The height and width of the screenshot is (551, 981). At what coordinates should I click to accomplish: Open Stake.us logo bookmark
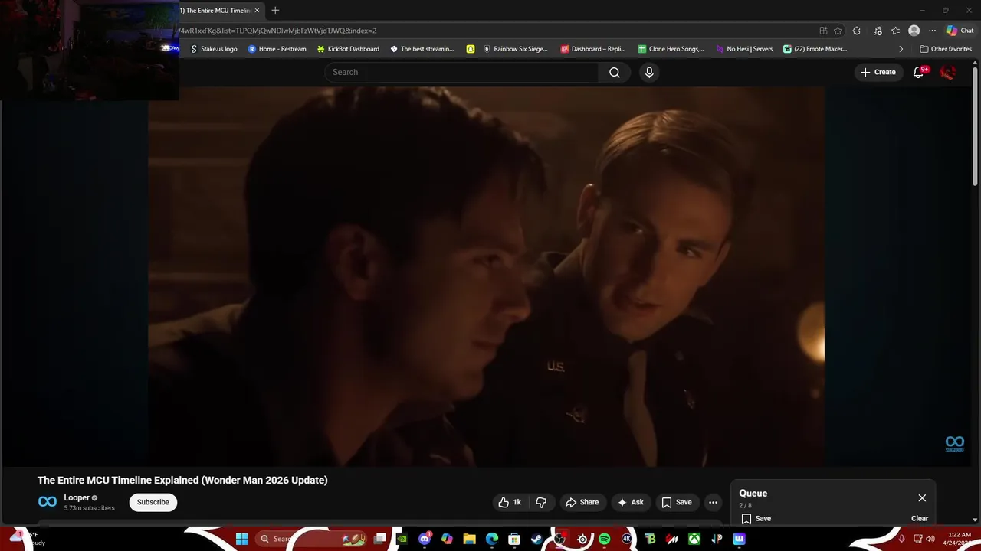coord(214,49)
